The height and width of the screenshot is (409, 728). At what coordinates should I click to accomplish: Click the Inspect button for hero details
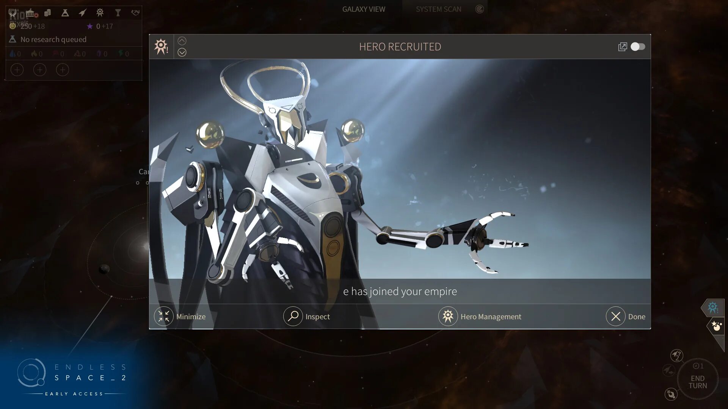pyautogui.click(x=306, y=316)
